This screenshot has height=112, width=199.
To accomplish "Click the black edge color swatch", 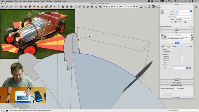I will 190,68.
